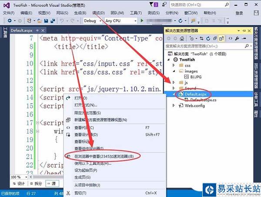Viewport: 261px width, 197px height.
Task: Click the collapse all icon in Solution Explorer
Action: 215,38
